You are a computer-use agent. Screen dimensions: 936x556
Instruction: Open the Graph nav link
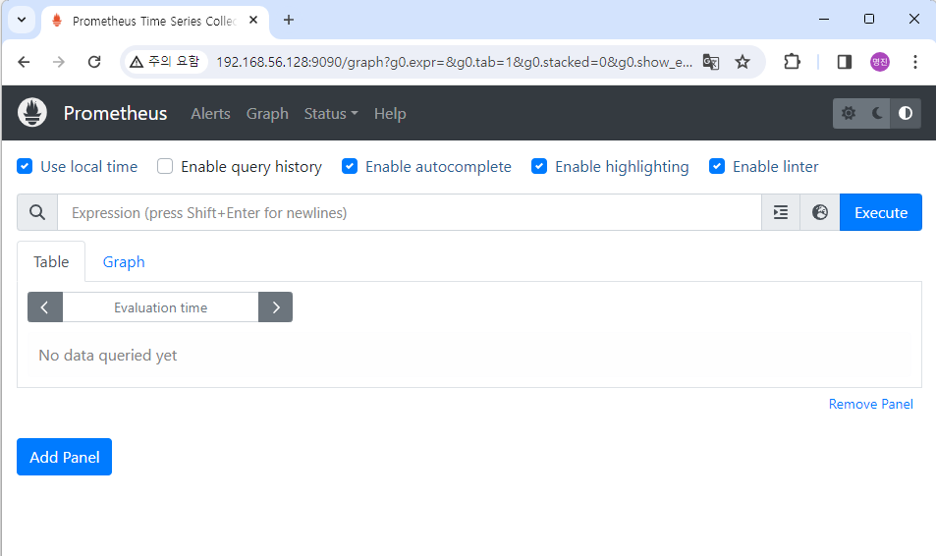click(x=267, y=114)
